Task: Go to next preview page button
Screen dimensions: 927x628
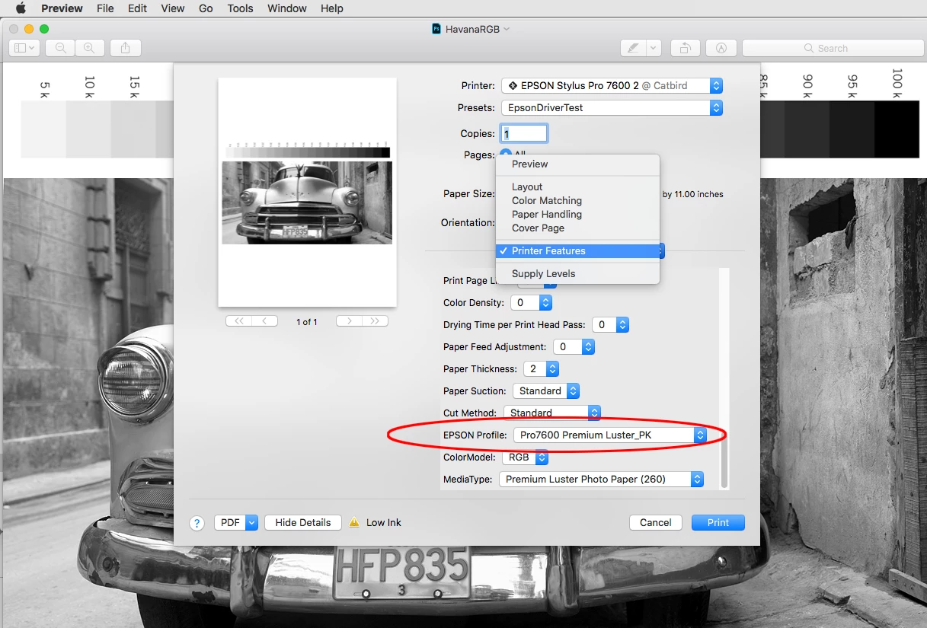Action: pos(349,321)
